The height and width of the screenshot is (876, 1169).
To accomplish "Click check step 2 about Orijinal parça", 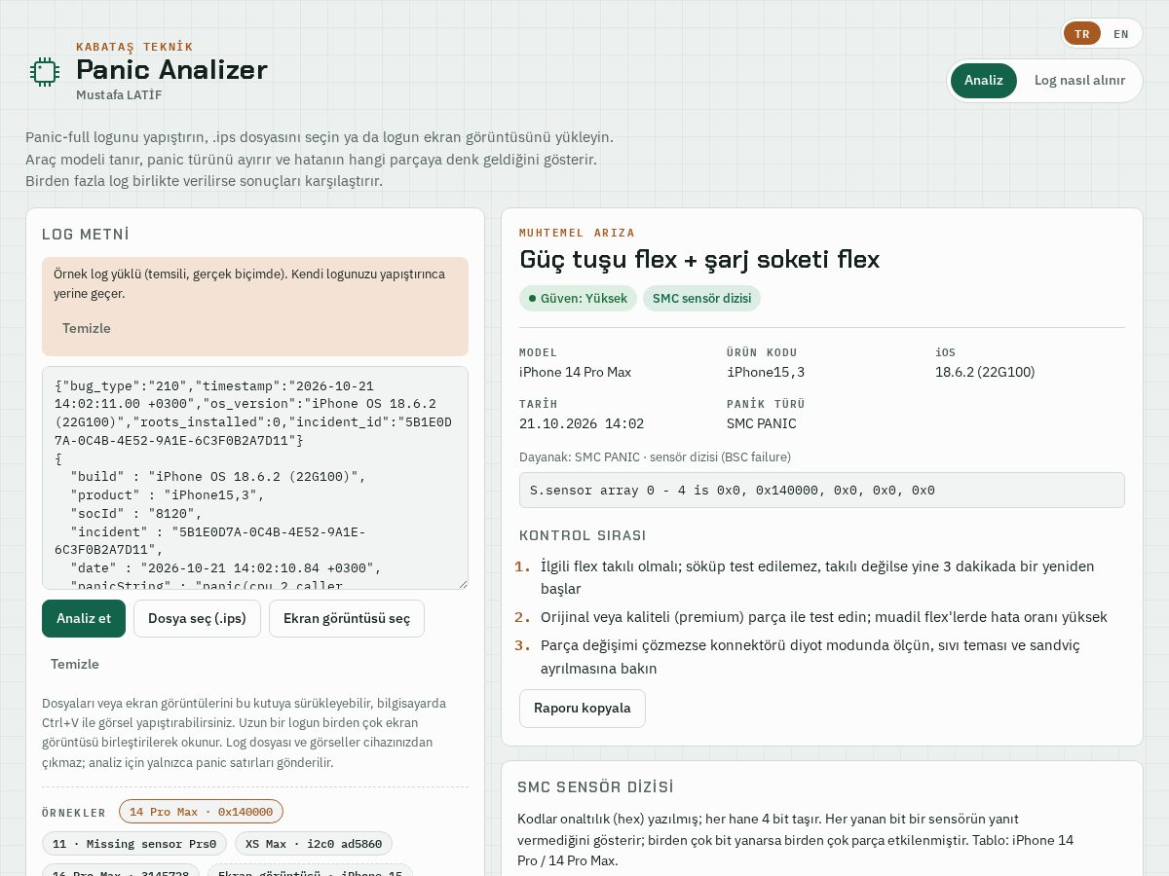I will (824, 617).
